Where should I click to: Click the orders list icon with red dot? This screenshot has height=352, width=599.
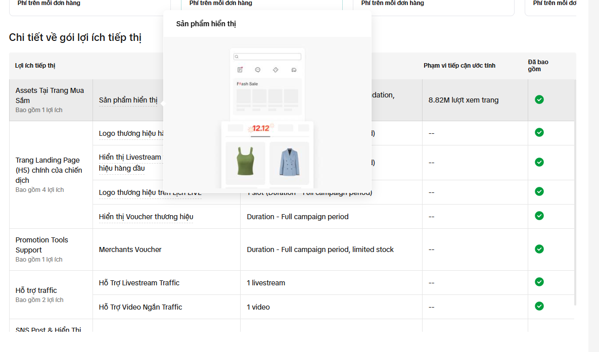240,70
